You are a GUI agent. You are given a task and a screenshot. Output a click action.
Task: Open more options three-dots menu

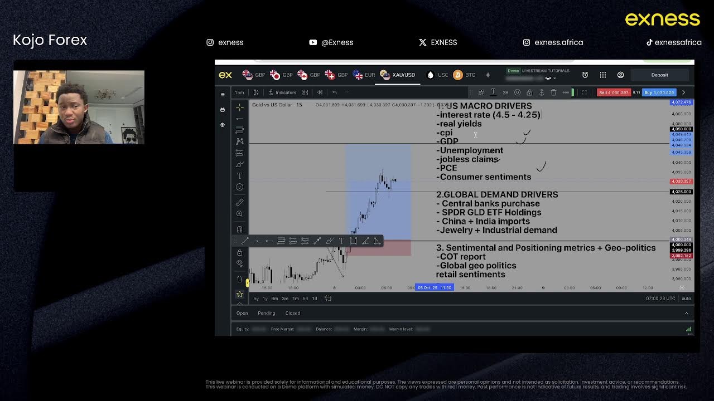[x=565, y=92]
